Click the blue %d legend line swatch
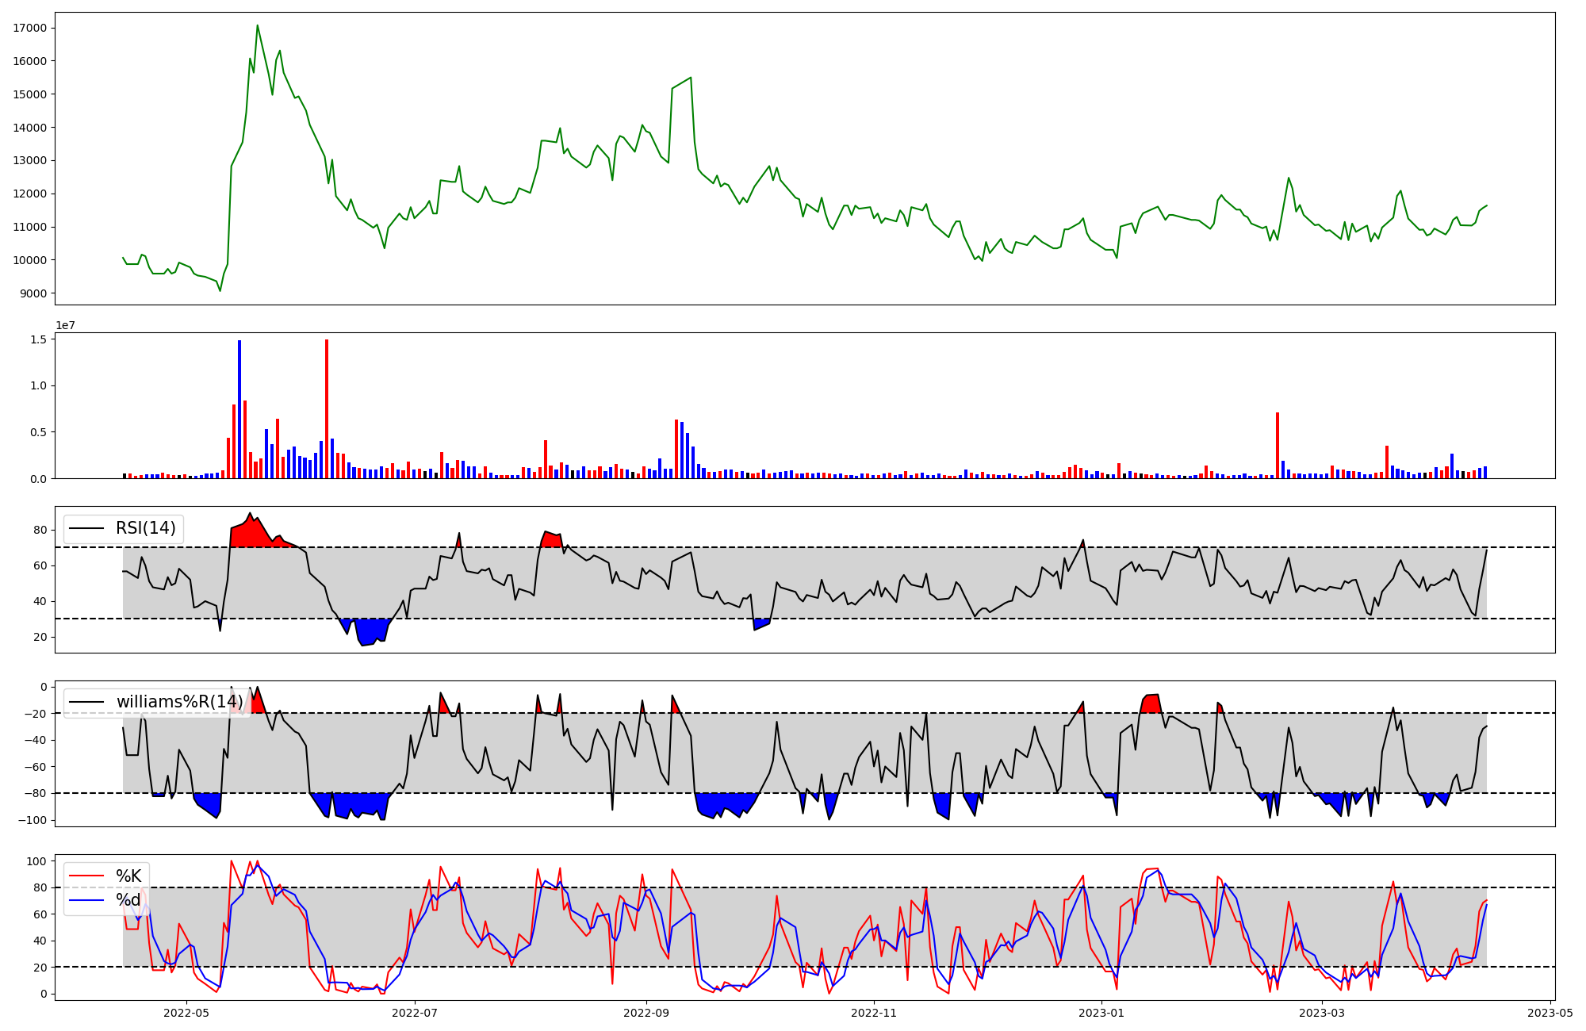The width and height of the screenshot is (1586, 1031). pyautogui.click(x=86, y=900)
